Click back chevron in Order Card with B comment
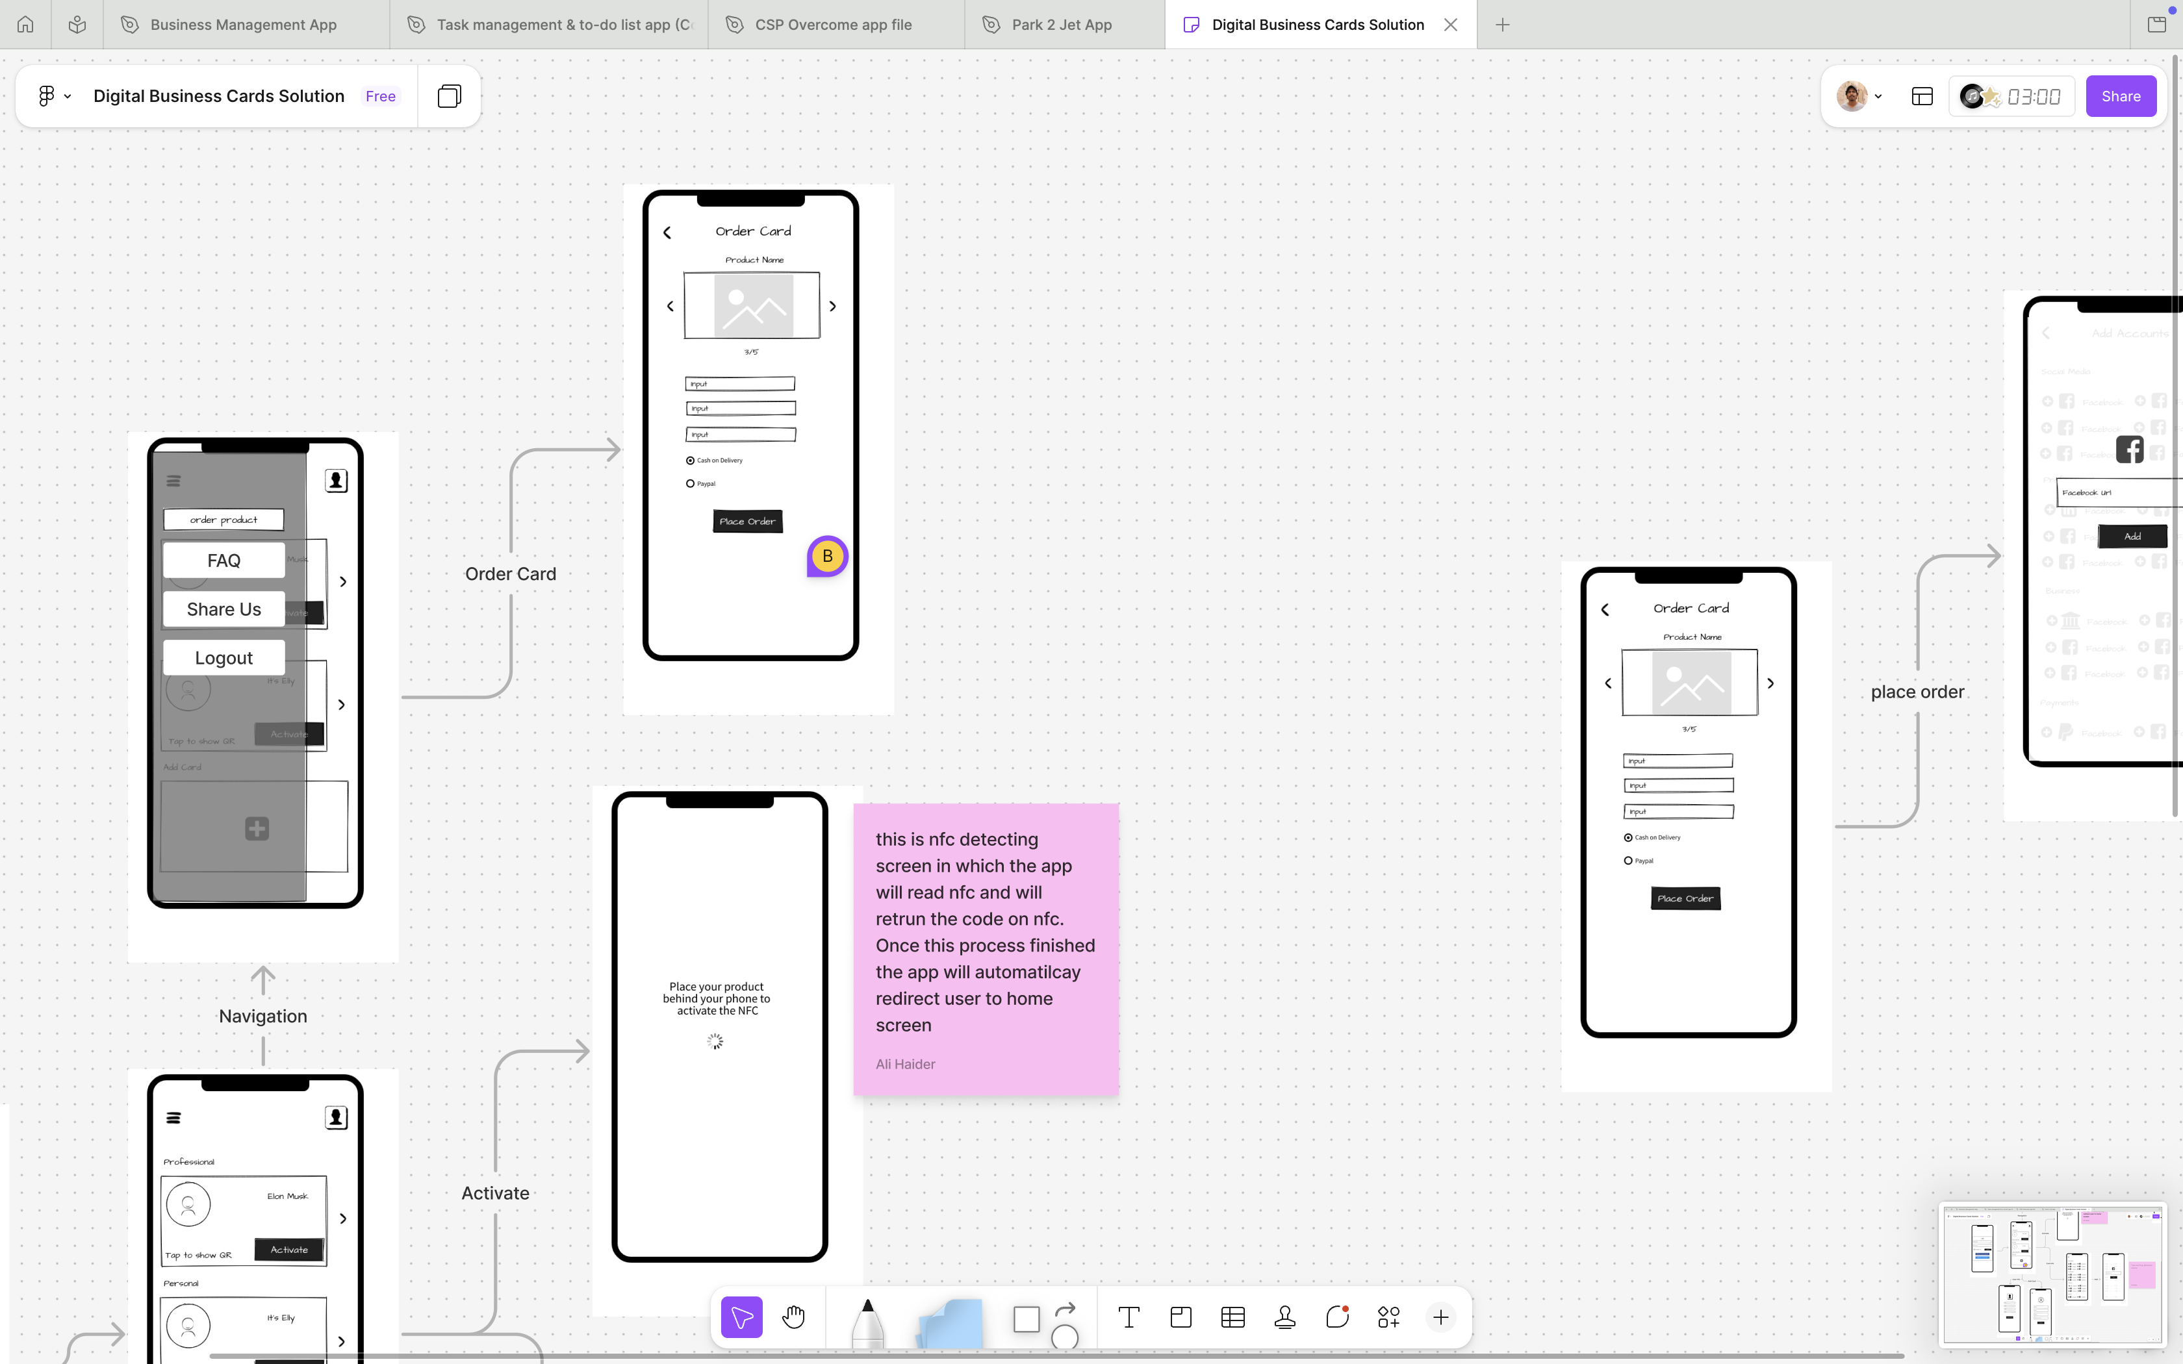 point(667,233)
